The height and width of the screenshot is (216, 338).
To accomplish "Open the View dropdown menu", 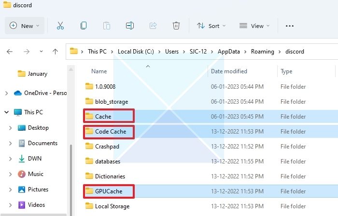I will (254, 26).
